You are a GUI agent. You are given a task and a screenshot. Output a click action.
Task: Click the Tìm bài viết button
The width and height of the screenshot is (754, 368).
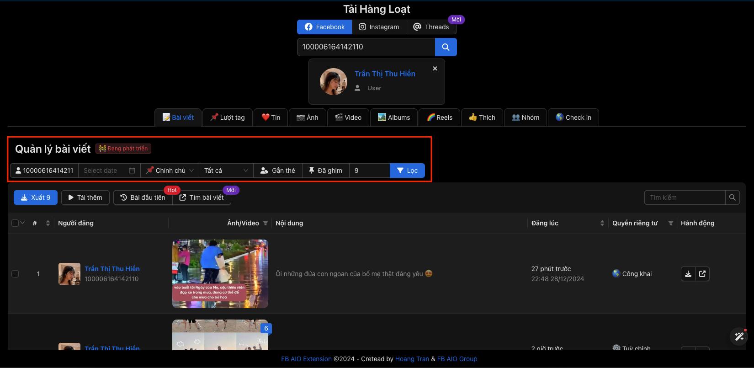(202, 197)
